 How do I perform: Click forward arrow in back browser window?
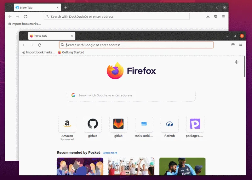pos(18,17)
